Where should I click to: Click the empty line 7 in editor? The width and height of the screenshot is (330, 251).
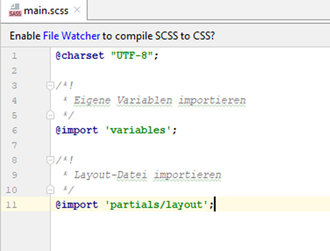pyautogui.click(x=189, y=145)
